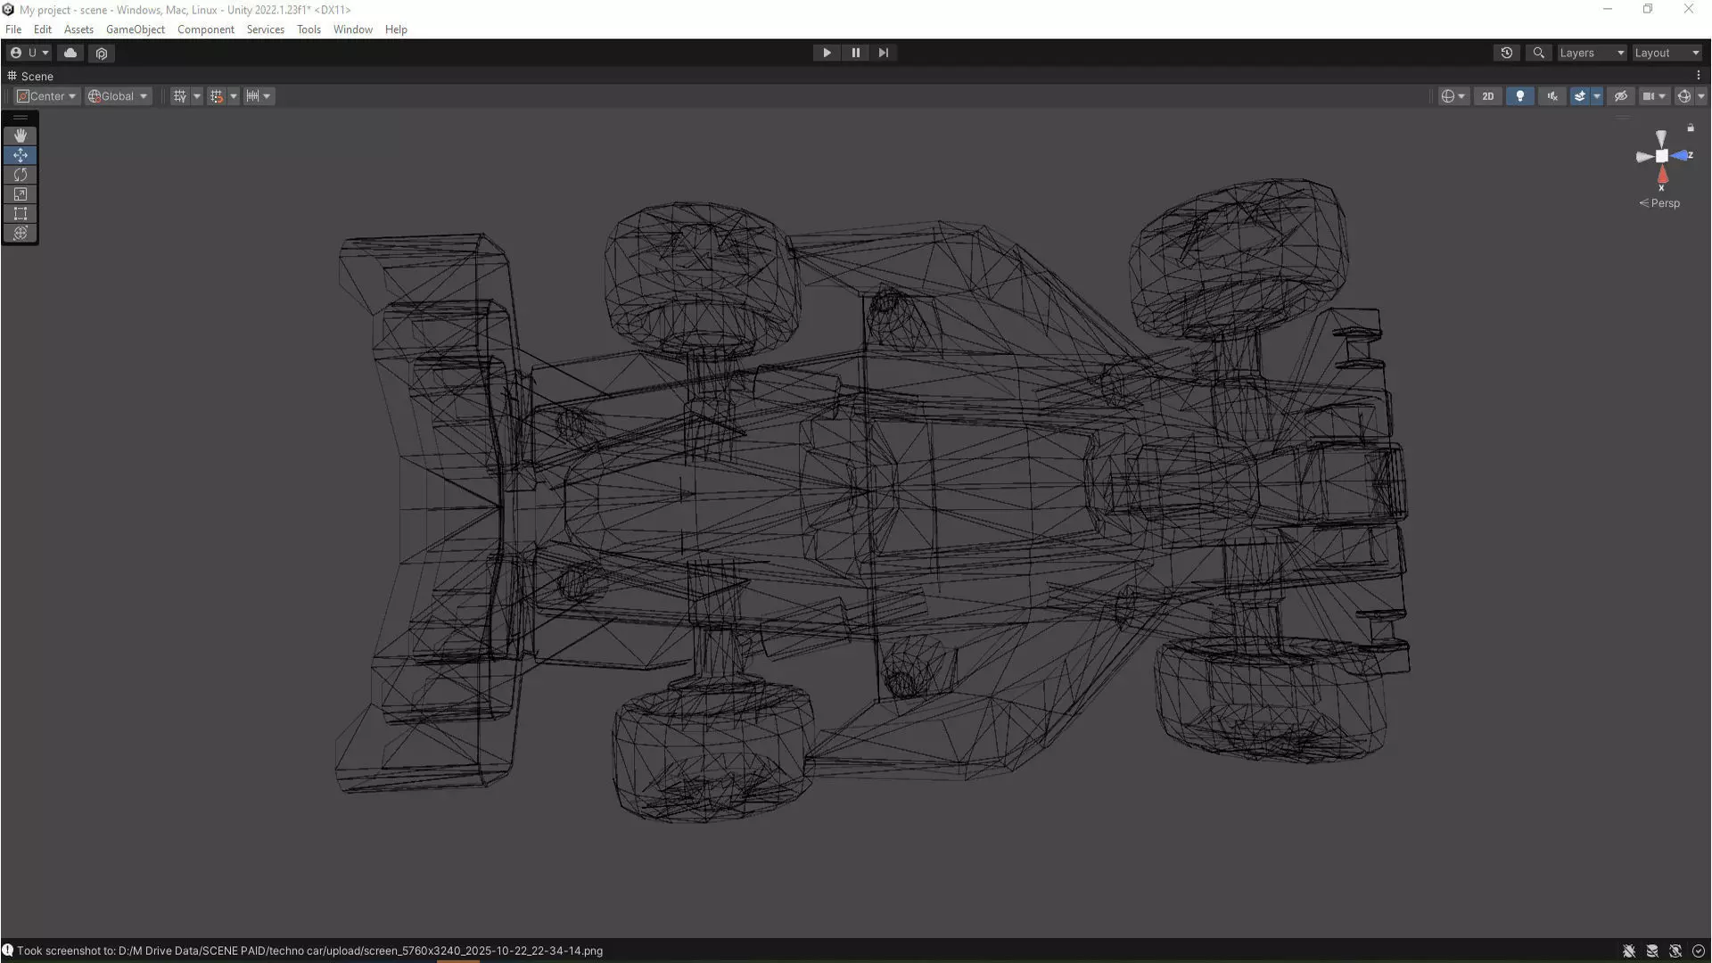This screenshot has width=1712, height=963.
Task: Select the Rotate tool
Action: 20,175
